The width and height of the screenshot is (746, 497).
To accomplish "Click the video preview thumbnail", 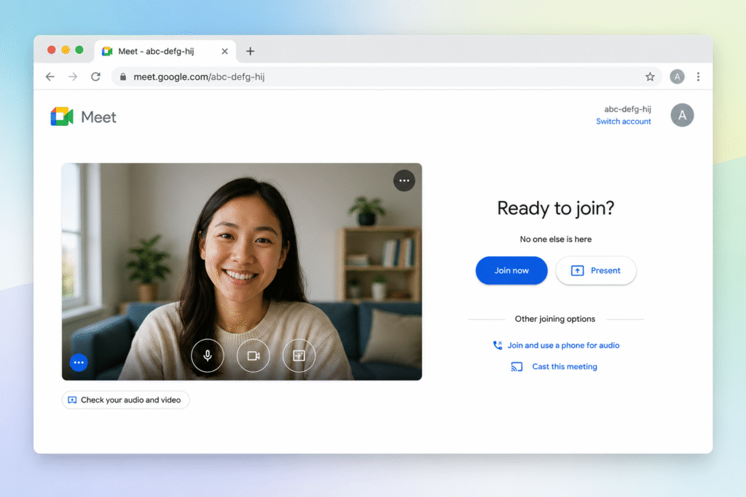I will (x=242, y=271).
